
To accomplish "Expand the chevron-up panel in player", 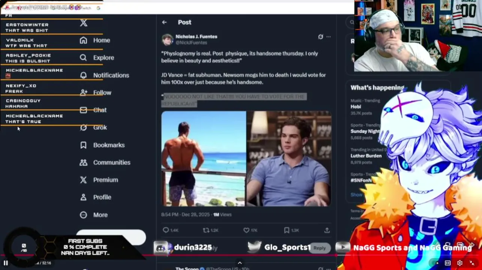I will point(240,263).
